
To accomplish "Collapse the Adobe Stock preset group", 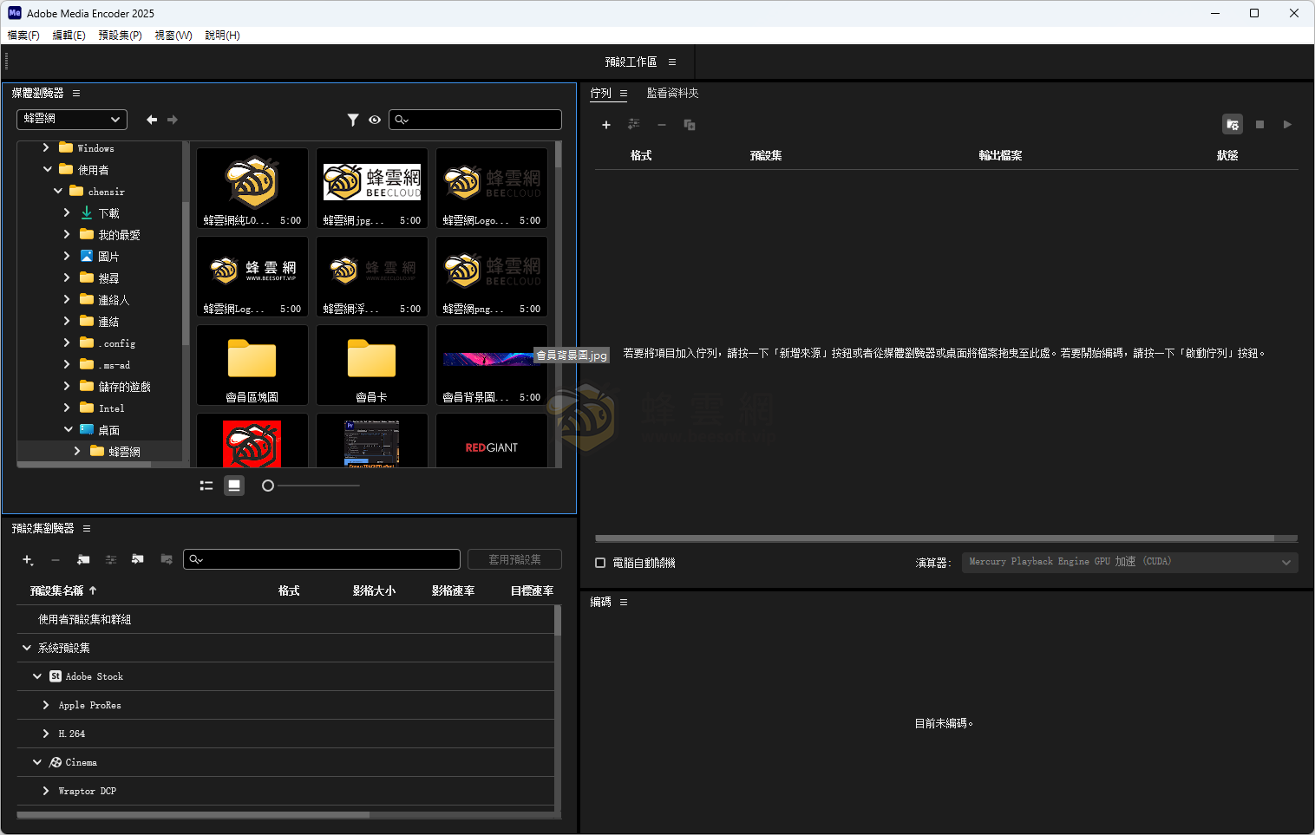I will (x=37, y=676).
